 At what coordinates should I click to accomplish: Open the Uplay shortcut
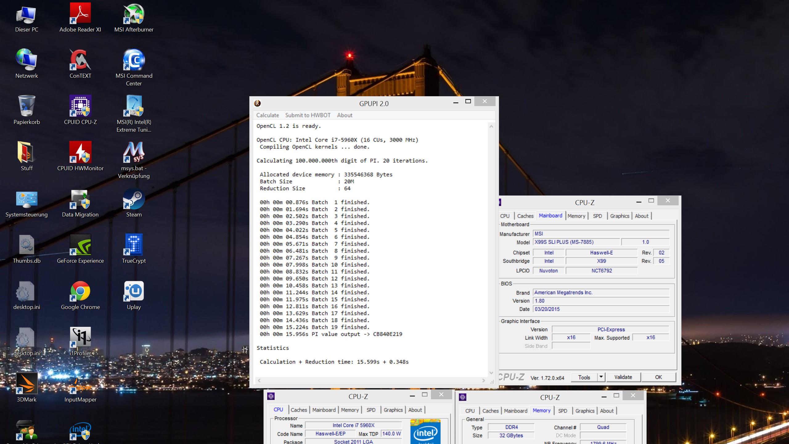tap(134, 295)
